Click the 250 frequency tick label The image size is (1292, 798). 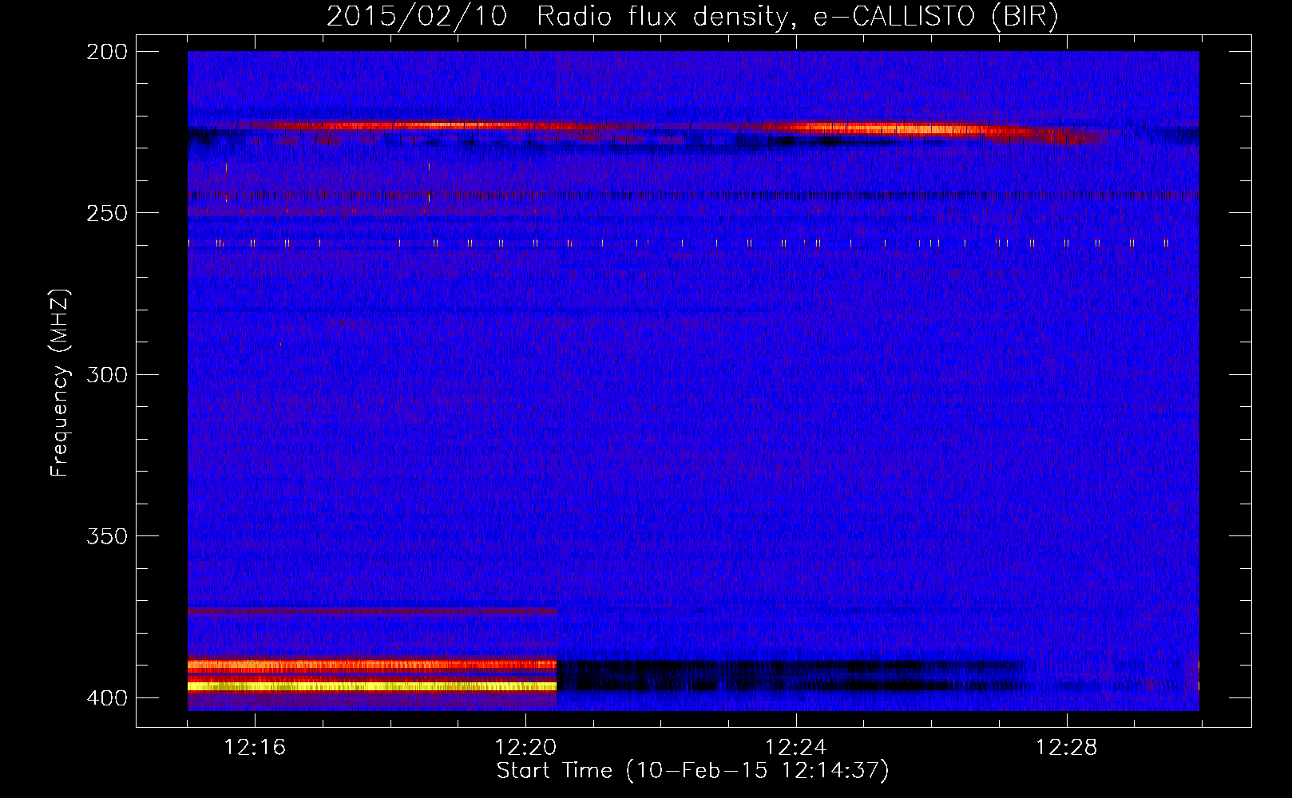tap(107, 213)
